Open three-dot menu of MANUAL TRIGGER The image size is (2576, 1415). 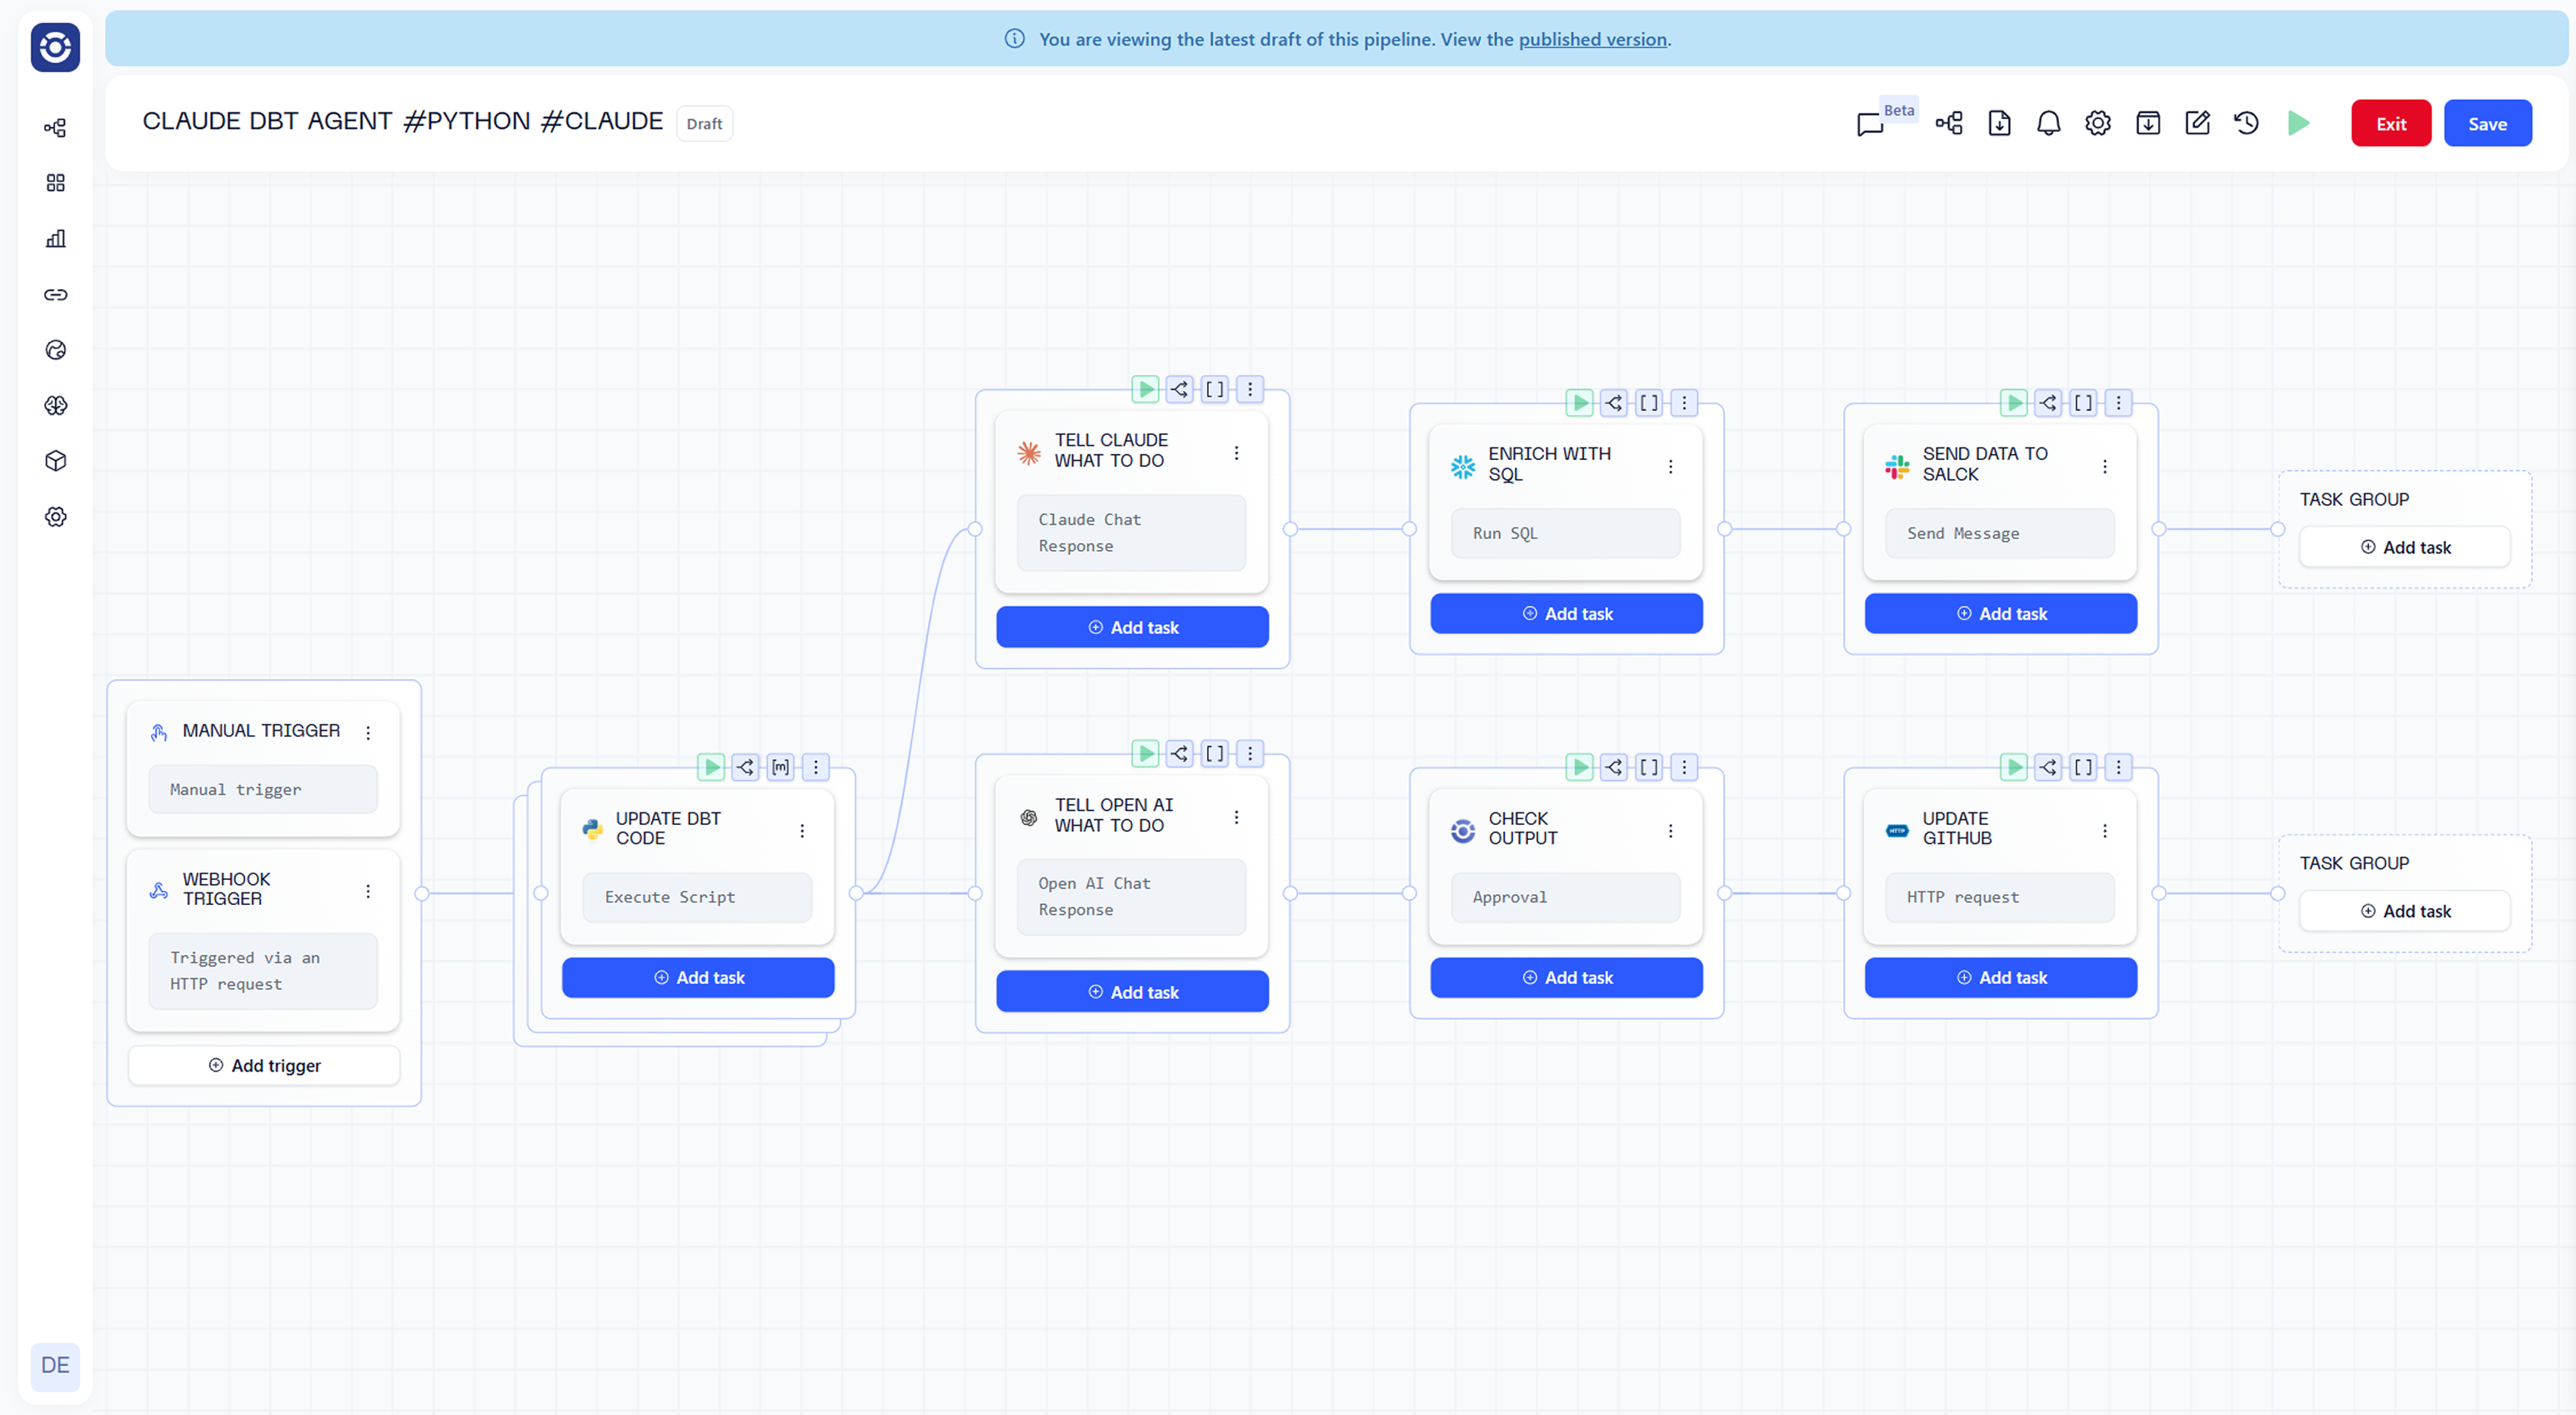coord(368,732)
